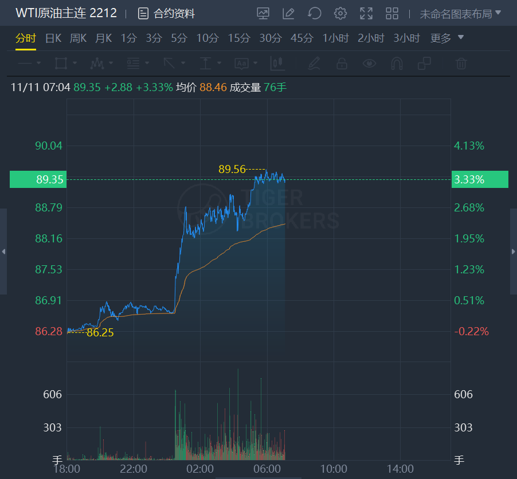Click the chart indicator icon in header

263,13
